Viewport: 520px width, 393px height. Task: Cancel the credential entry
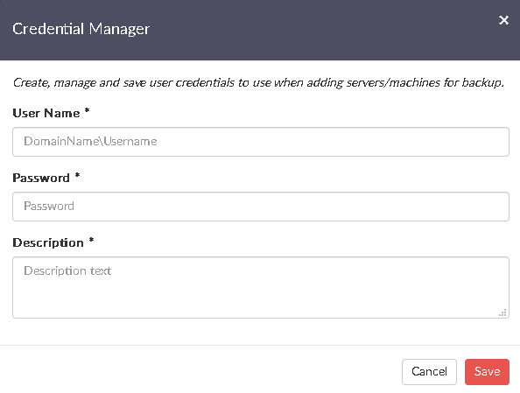429,372
